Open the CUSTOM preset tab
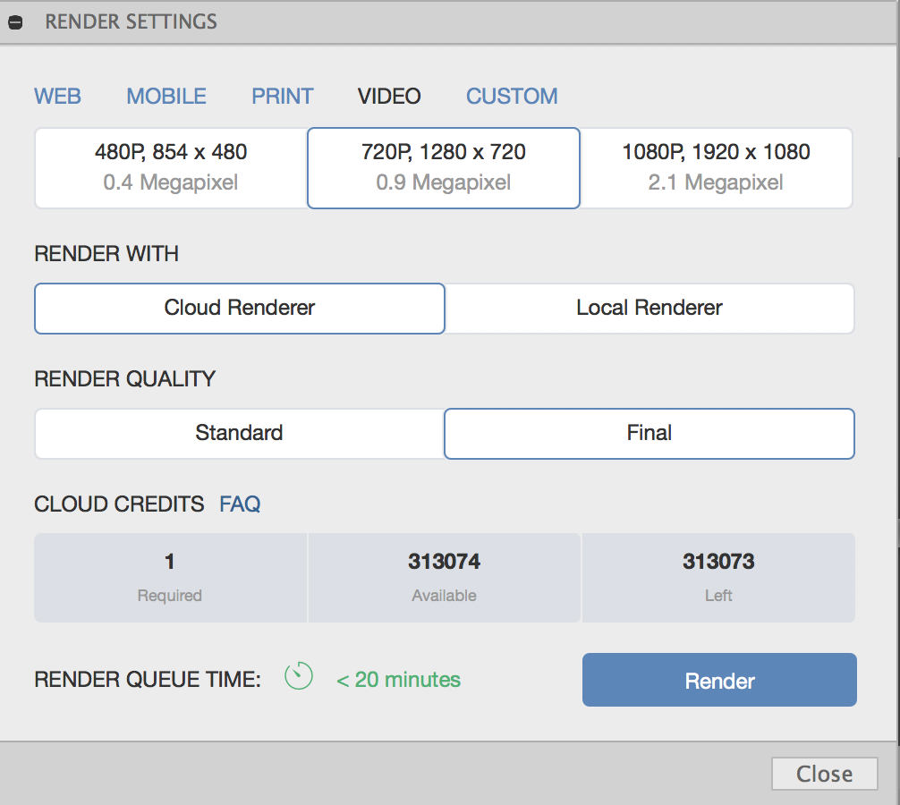Image resolution: width=900 pixels, height=805 pixels. pyautogui.click(x=512, y=97)
